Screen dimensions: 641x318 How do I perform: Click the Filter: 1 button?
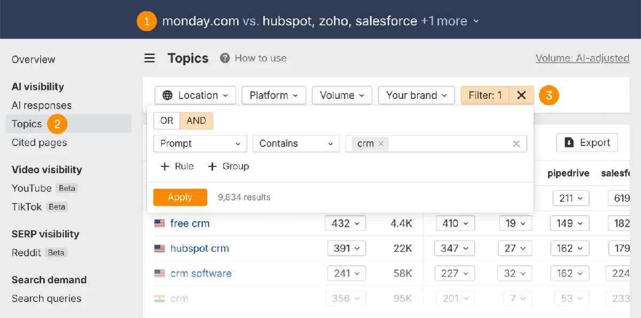click(x=485, y=95)
